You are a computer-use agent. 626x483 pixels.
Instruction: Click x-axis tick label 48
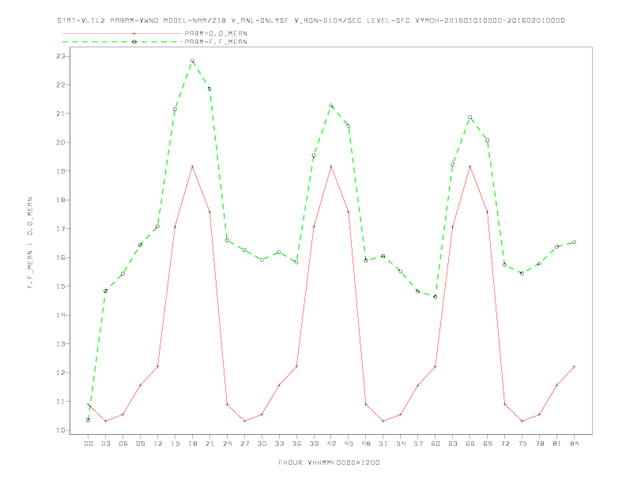pyautogui.click(x=366, y=444)
